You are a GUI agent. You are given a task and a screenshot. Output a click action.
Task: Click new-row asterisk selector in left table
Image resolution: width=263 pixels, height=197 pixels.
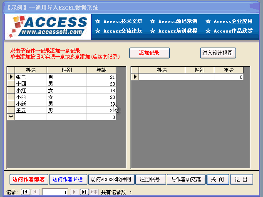(11, 117)
